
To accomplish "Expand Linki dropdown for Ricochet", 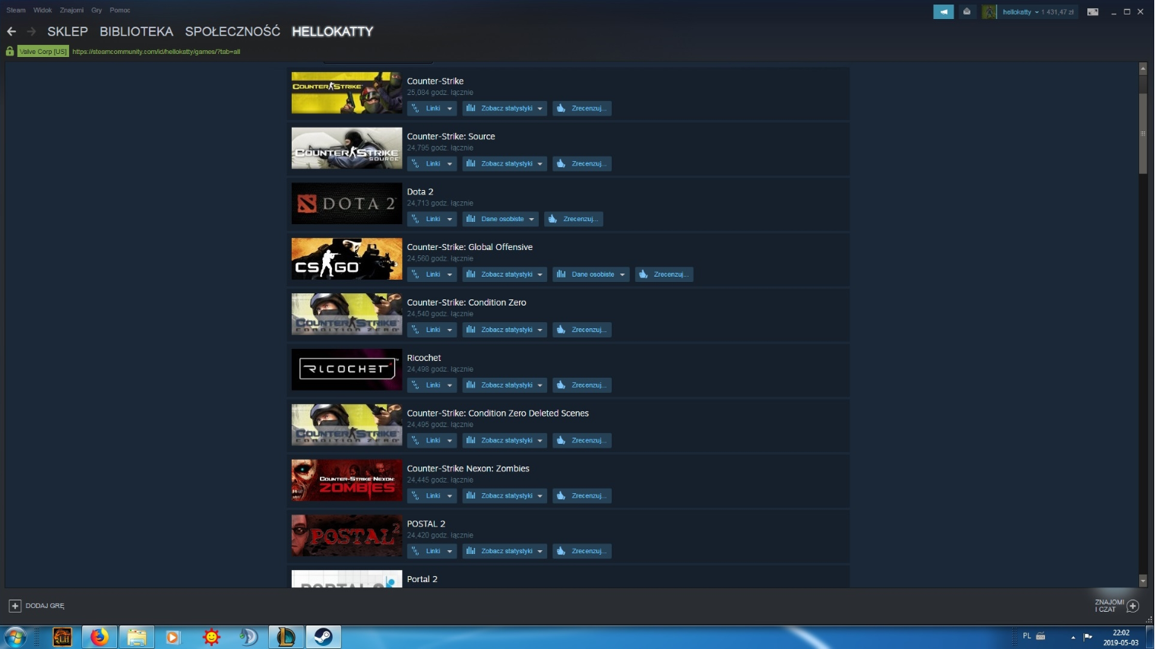I will click(432, 385).
